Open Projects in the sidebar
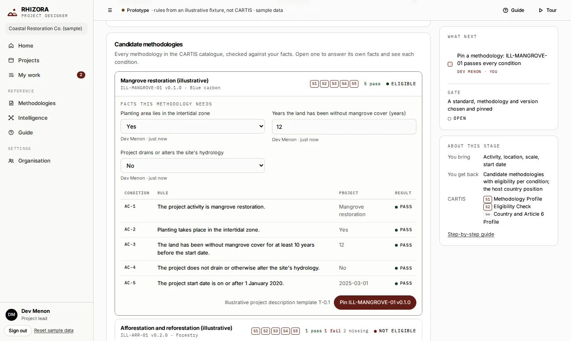 pyautogui.click(x=47, y=60)
